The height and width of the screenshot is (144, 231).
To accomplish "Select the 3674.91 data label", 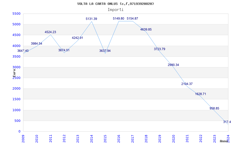I will pos(64,50).
